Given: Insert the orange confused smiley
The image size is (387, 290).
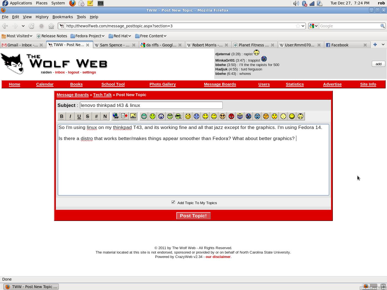Looking at the screenshot, I should 266,116.
